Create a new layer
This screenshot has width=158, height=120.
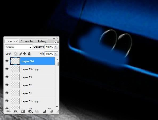point(44,111)
